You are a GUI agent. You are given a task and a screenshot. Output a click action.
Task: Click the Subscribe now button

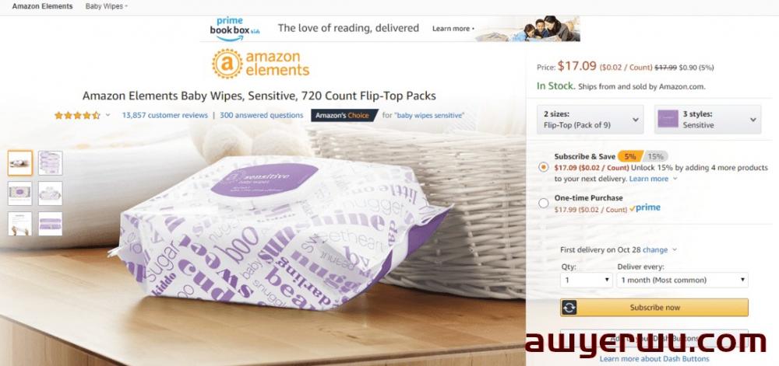pyautogui.click(x=654, y=308)
